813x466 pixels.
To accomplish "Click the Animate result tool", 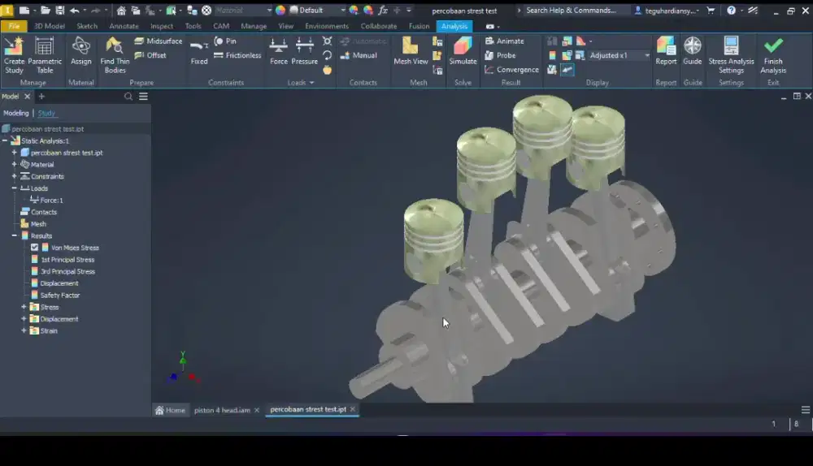I will point(505,41).
